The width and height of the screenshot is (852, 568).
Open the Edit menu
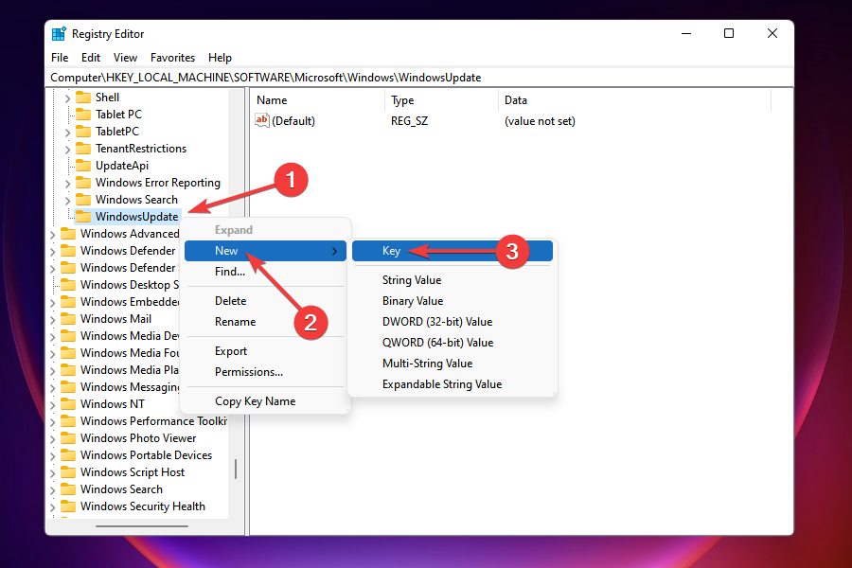pos(91,58)
